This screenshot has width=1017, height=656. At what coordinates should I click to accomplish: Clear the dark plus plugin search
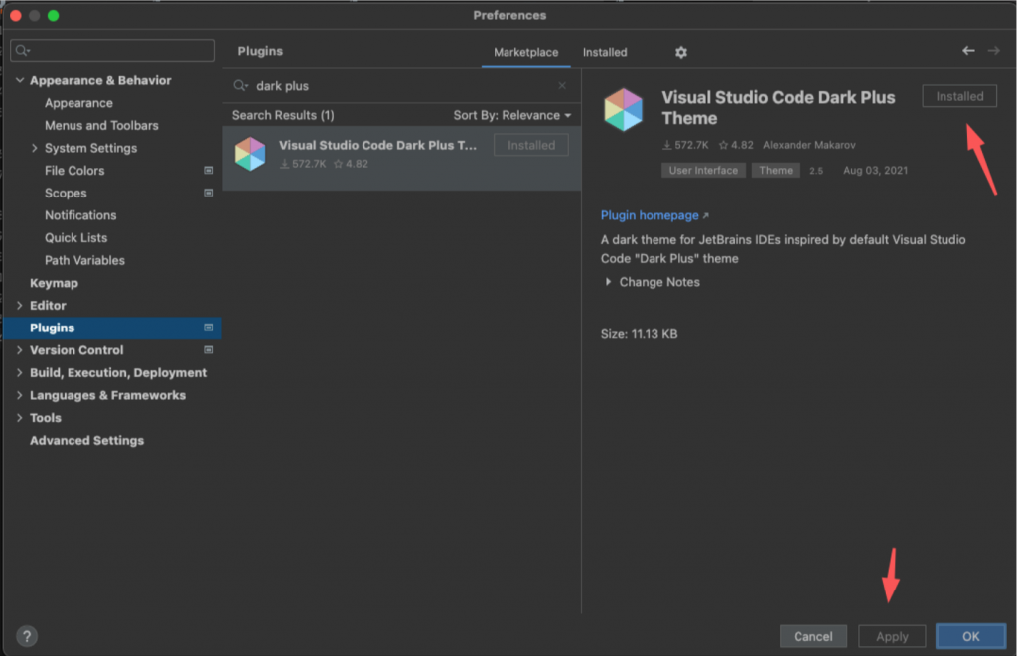pyautogui.click(x=562, y=85)
